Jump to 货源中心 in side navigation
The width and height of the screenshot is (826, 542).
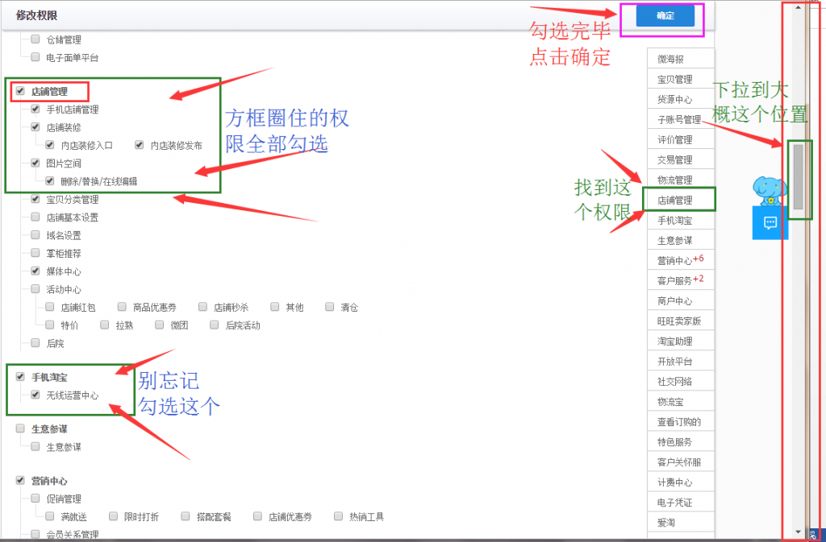(x=681, y=99)
